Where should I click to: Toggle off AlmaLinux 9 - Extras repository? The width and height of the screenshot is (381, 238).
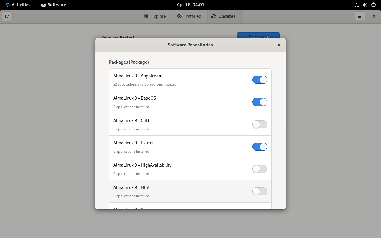260,147
